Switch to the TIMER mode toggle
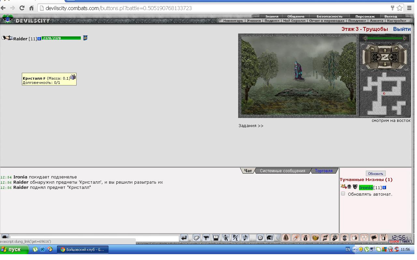This screenshot has height=260, width=417. (406, 241)
